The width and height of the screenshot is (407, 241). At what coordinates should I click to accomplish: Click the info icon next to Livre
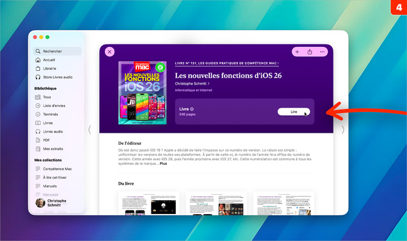tap(192, 109)
